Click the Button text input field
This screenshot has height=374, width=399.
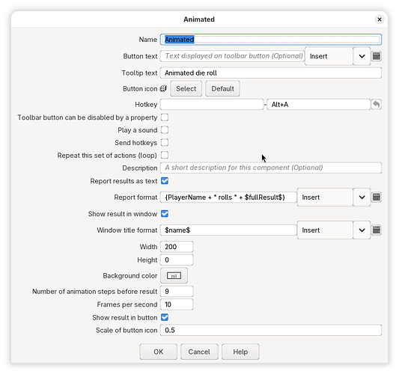(232, 56)
